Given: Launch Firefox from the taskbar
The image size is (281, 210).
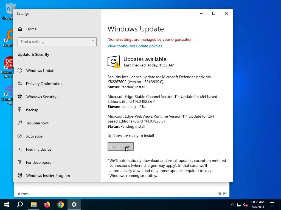Looking at the screenshot, I should (x=47, y=205).
